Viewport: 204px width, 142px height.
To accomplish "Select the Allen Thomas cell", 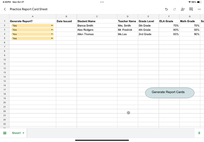I will pos(97,34).
